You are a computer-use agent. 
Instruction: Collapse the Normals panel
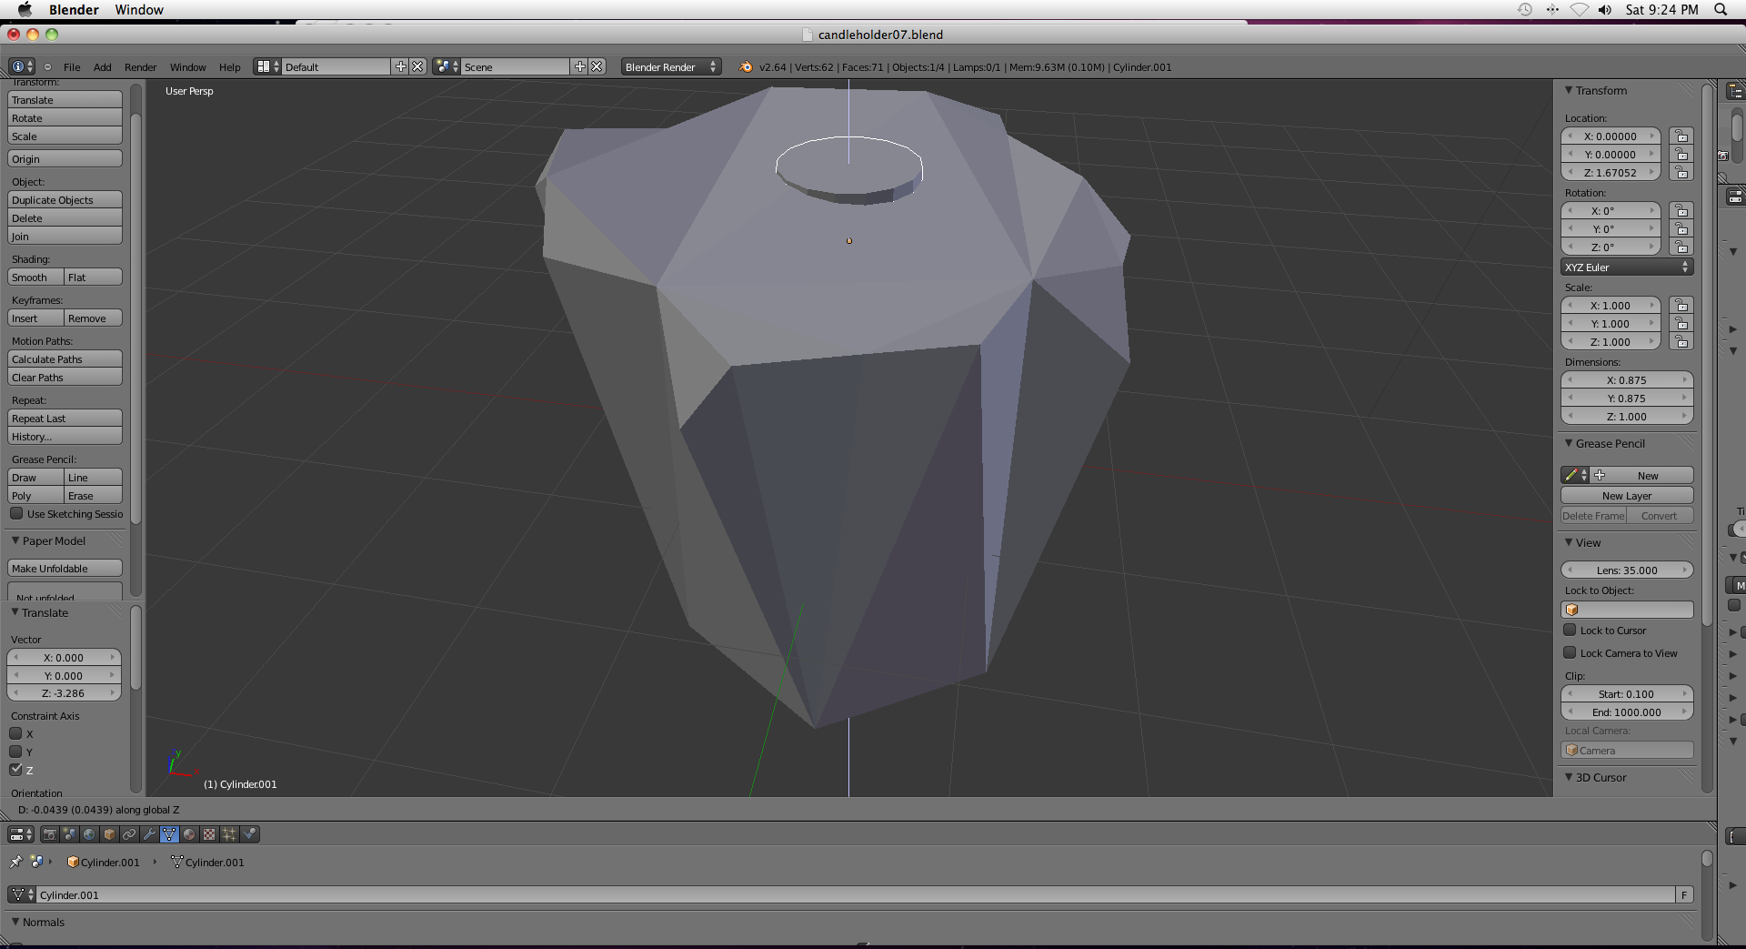click(x=15, y=922)
